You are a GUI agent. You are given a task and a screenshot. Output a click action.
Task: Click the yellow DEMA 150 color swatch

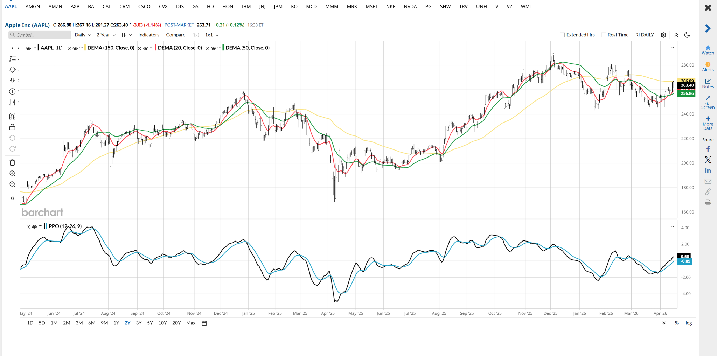click(x=85, y=48)
